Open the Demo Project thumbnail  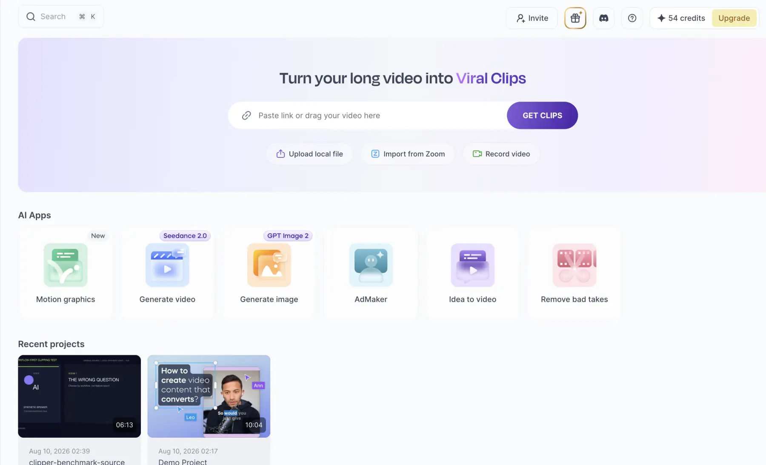click(209, 396)
